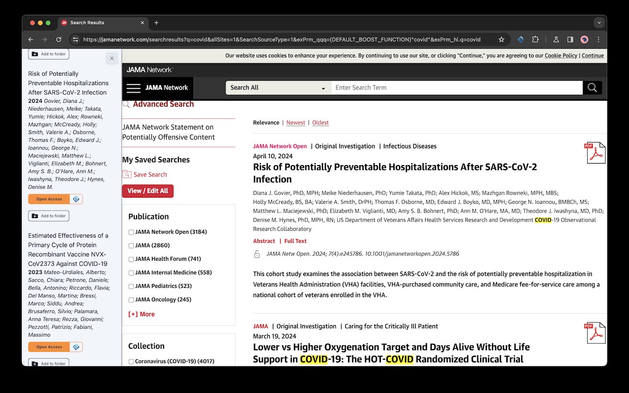
Task: Open Abstract of Hospitalizations article
Action: click(264, 241)
